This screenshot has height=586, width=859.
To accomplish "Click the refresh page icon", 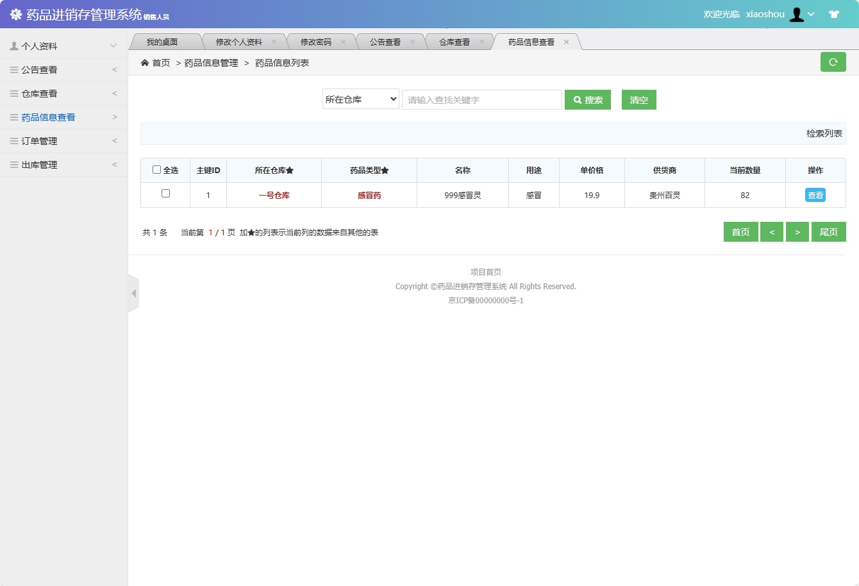I will pyautogui.click(x=833, y=62).
